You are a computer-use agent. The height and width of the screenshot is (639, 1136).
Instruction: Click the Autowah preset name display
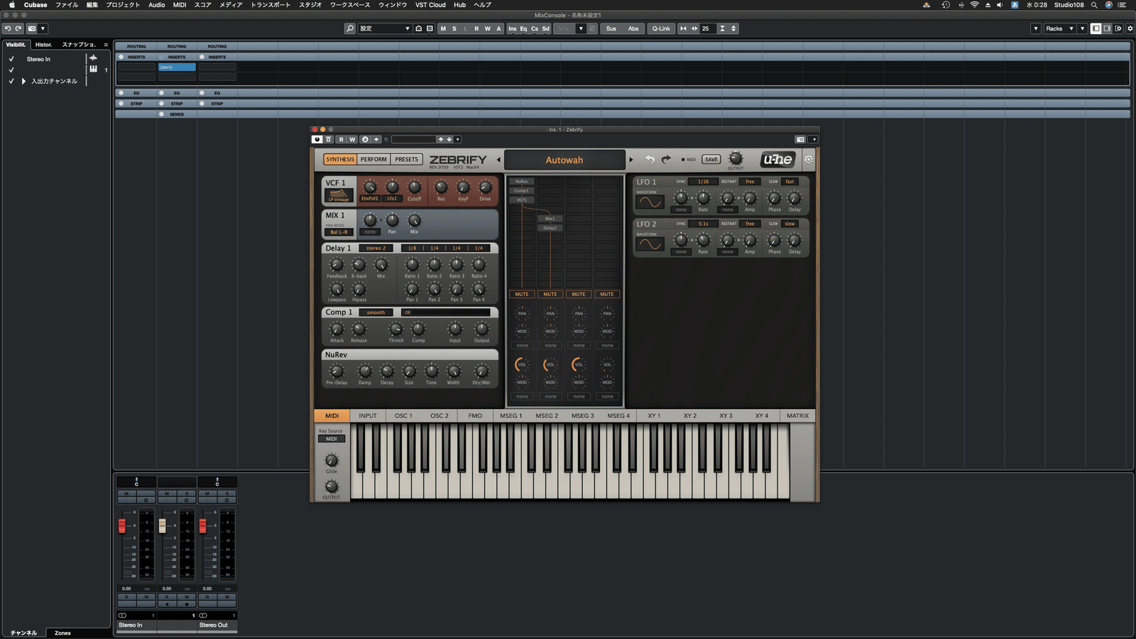[x=564, y=160]
